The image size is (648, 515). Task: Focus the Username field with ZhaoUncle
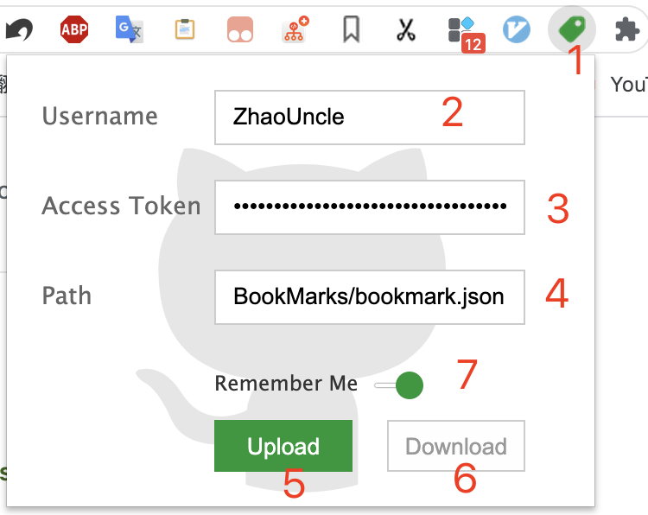coord(370,118)
